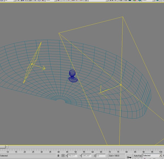The image size is (164, 159).
Task: Click the Selected status text at the left
Action: [x=4, y=156]
